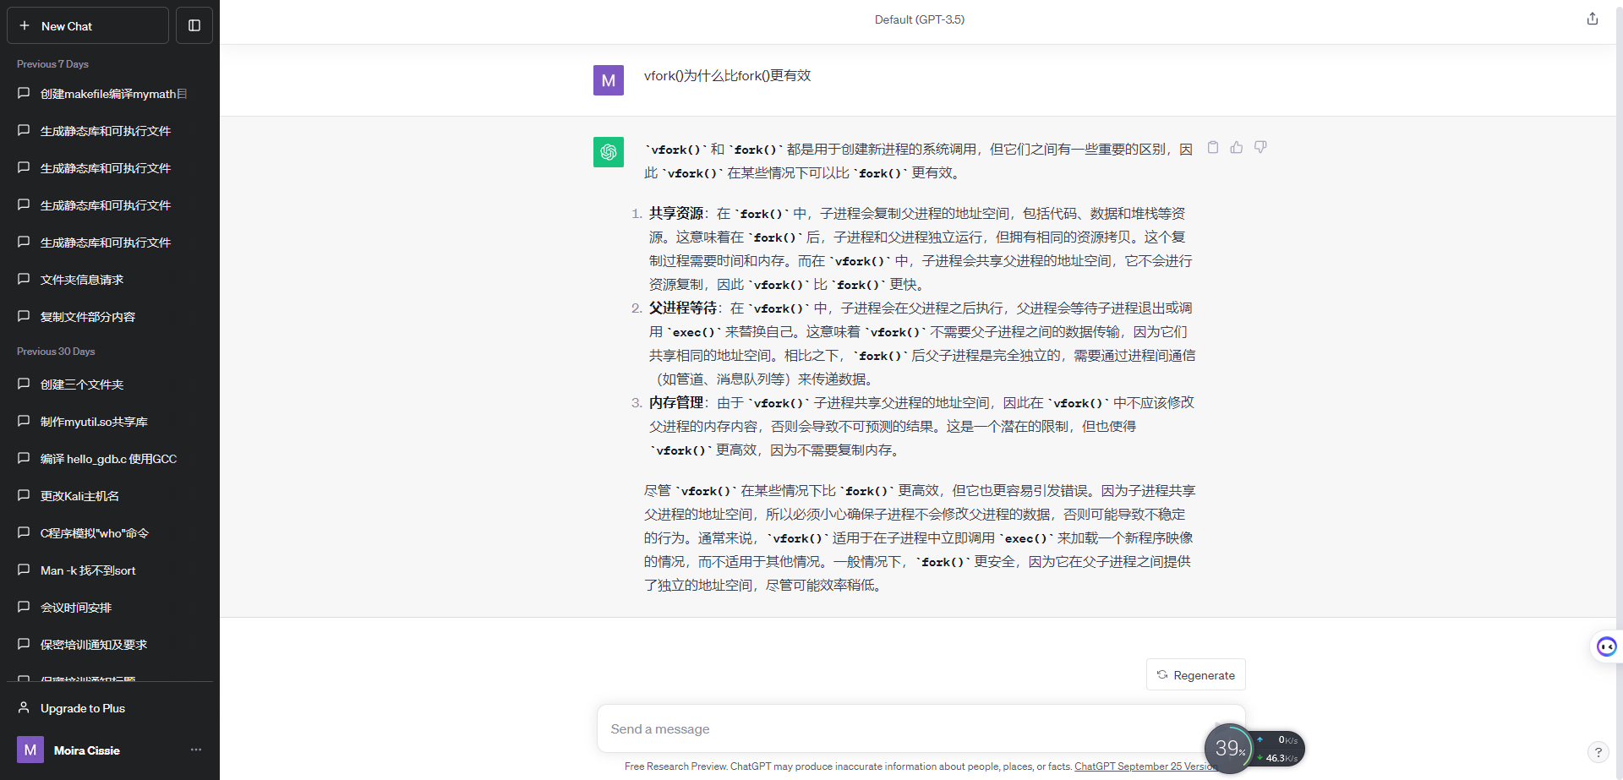Toggle the sidebar collapse button

coord(194,25)
